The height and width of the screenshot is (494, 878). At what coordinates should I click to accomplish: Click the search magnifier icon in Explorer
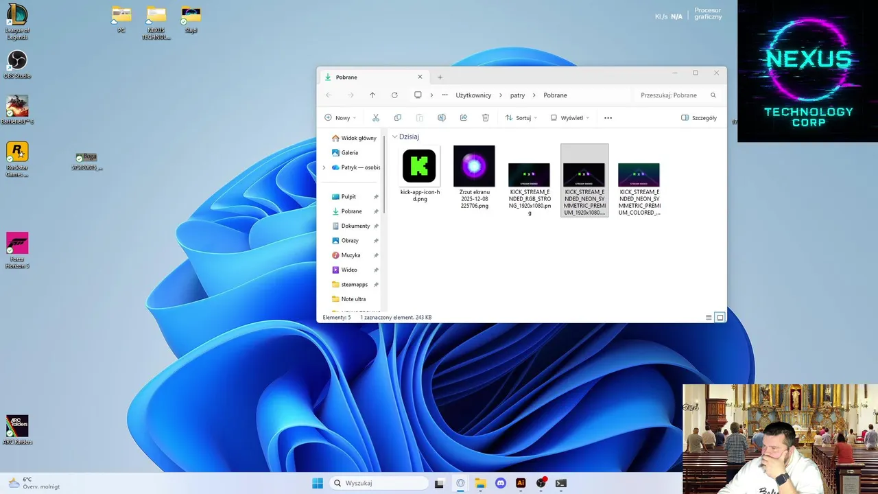[x=713, y=95]
